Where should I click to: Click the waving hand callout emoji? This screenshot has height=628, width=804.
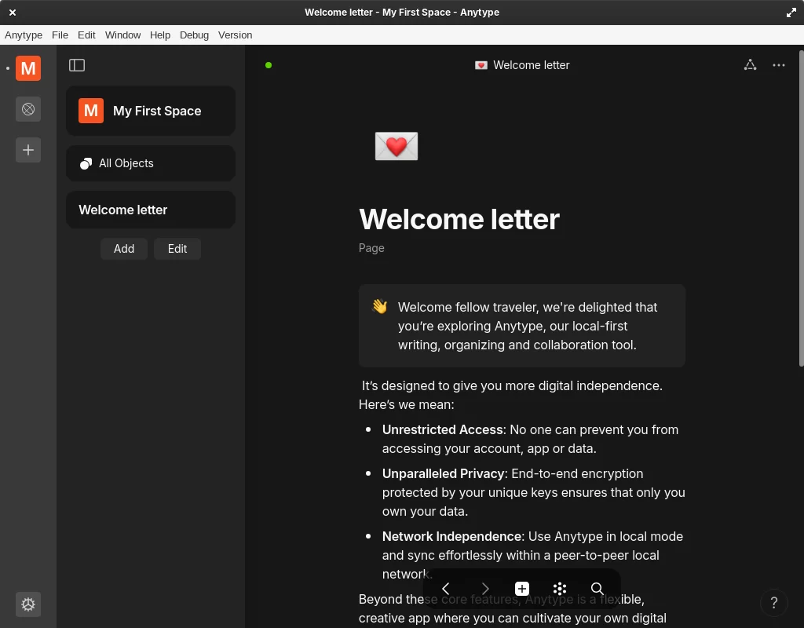pyautogui.click(x=379, y=307)
